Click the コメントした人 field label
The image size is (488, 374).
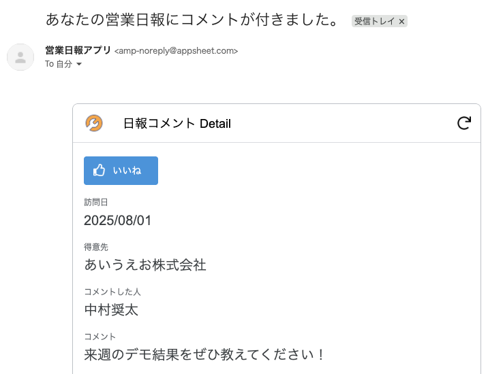point(112,292)
